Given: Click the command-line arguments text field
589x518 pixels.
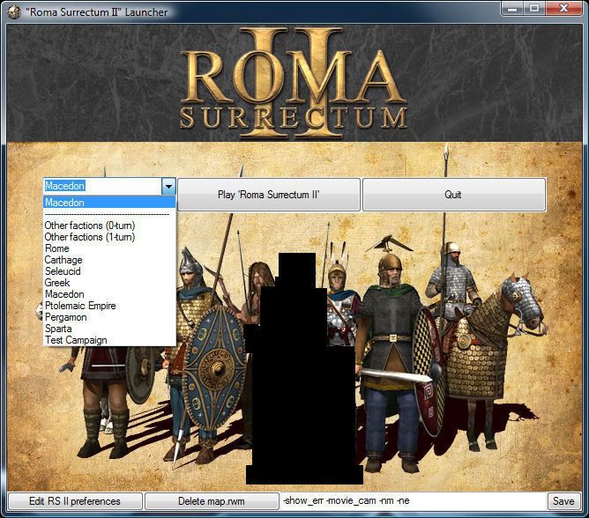Looking at the screenshot, I should click(411, 500).
